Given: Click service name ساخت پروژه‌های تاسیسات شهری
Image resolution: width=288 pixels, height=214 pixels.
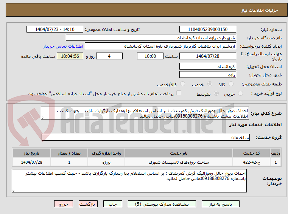Looking at the screenshot, I should 179,162.
